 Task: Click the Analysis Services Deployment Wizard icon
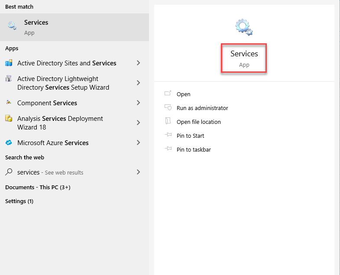pos(9,118)
